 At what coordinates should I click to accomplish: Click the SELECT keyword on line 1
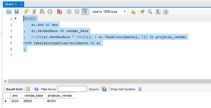pos(29,19)
